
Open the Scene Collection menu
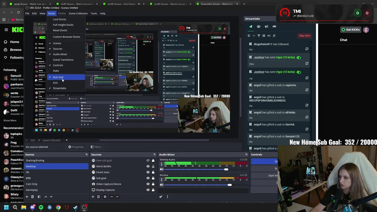click(78, 13)
